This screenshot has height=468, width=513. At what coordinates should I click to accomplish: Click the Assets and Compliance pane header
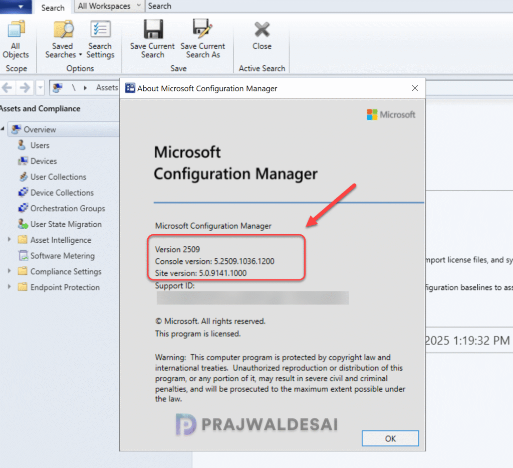coord(40,108)
